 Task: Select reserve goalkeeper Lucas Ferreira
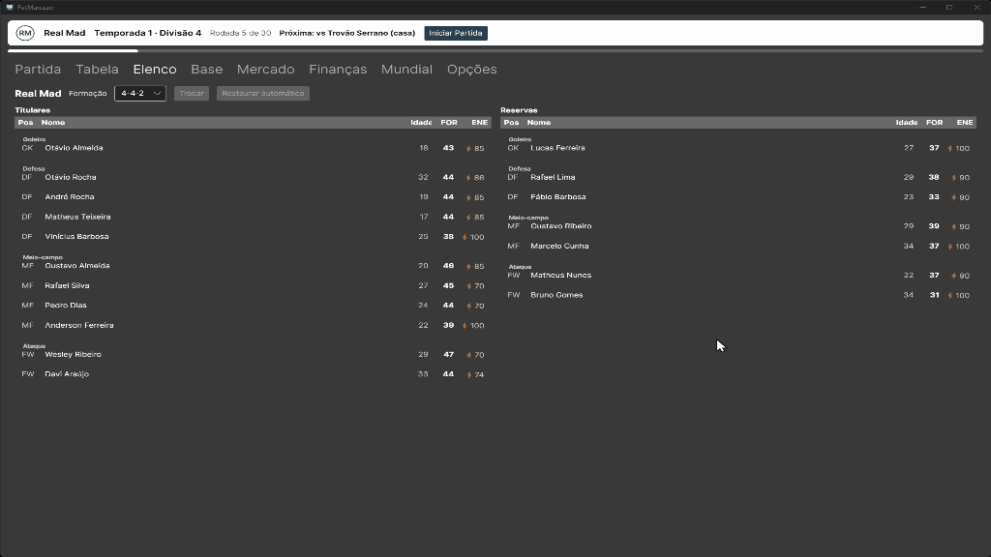[x=738, y=148]
